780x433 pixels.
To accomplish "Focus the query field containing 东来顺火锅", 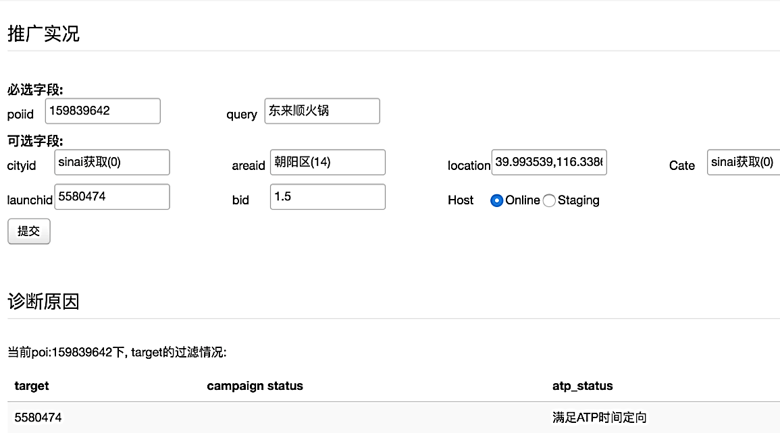I will (x=322, y=111).
